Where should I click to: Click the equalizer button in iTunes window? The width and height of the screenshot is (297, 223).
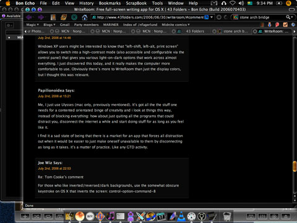click(x=262, y=216)
